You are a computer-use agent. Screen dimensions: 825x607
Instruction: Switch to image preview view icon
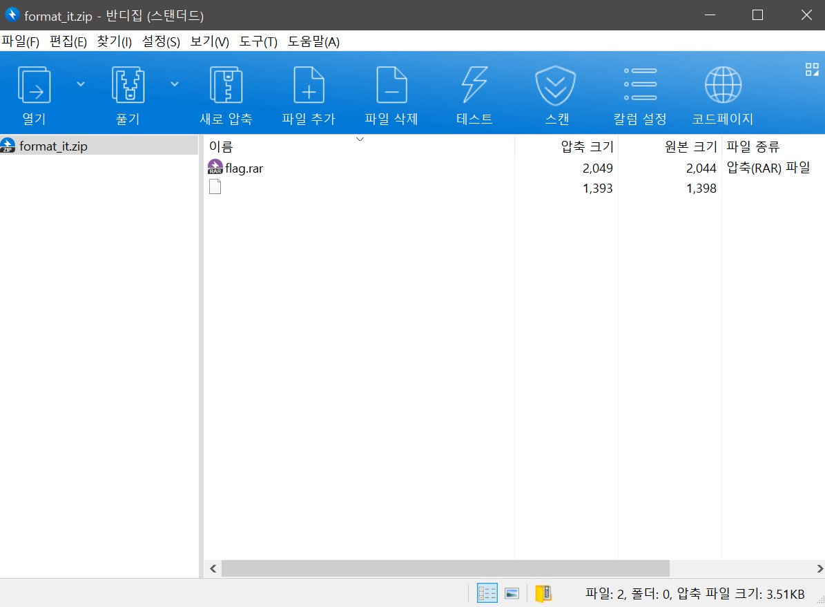coord(512,593)
